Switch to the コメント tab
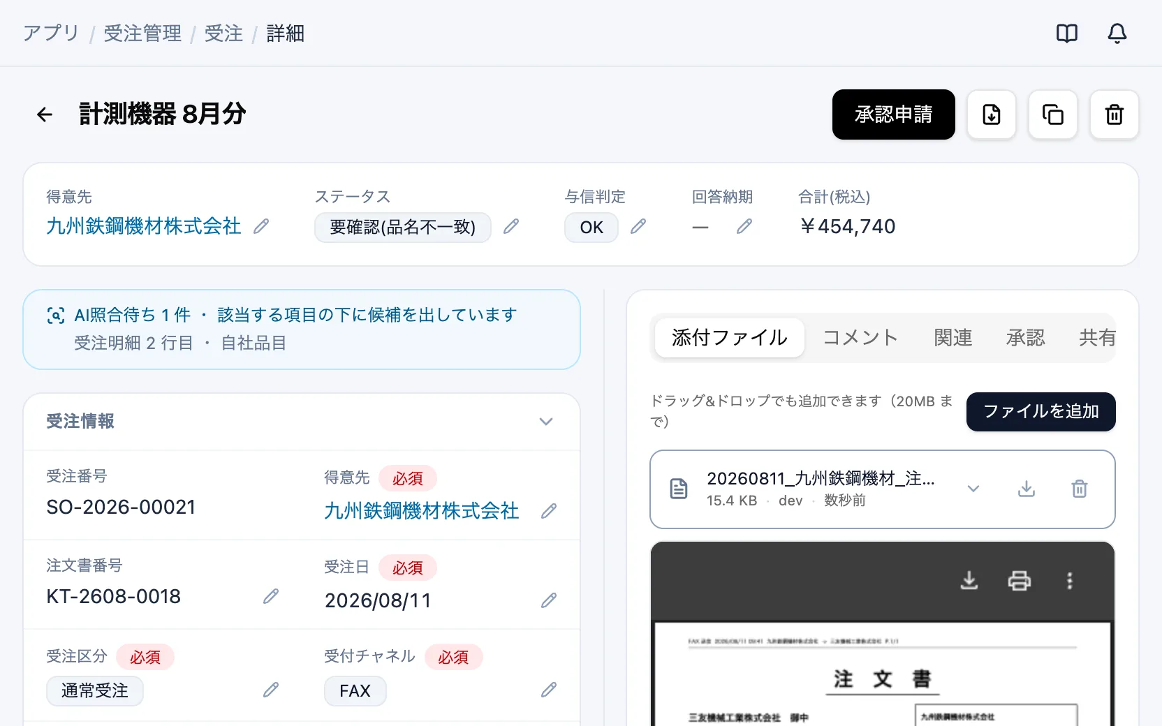1162x726 pixels. point(860,338)
